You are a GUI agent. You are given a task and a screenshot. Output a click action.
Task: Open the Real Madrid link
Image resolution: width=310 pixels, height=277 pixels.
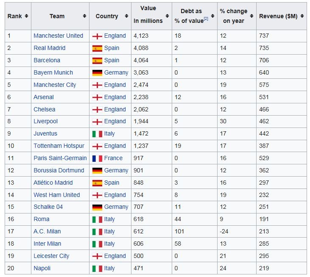tap(50, 48)
